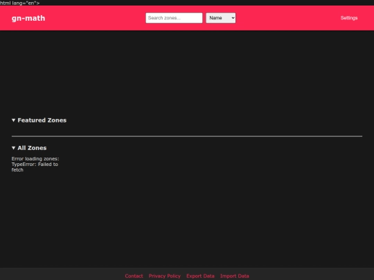Open the Privacy Policy footer link
374x280 pixels.
pos(165,276)
